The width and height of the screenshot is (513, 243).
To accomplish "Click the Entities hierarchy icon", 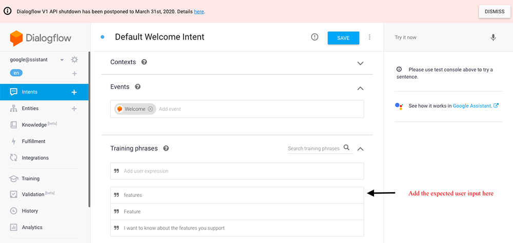I will coord(13,108).
